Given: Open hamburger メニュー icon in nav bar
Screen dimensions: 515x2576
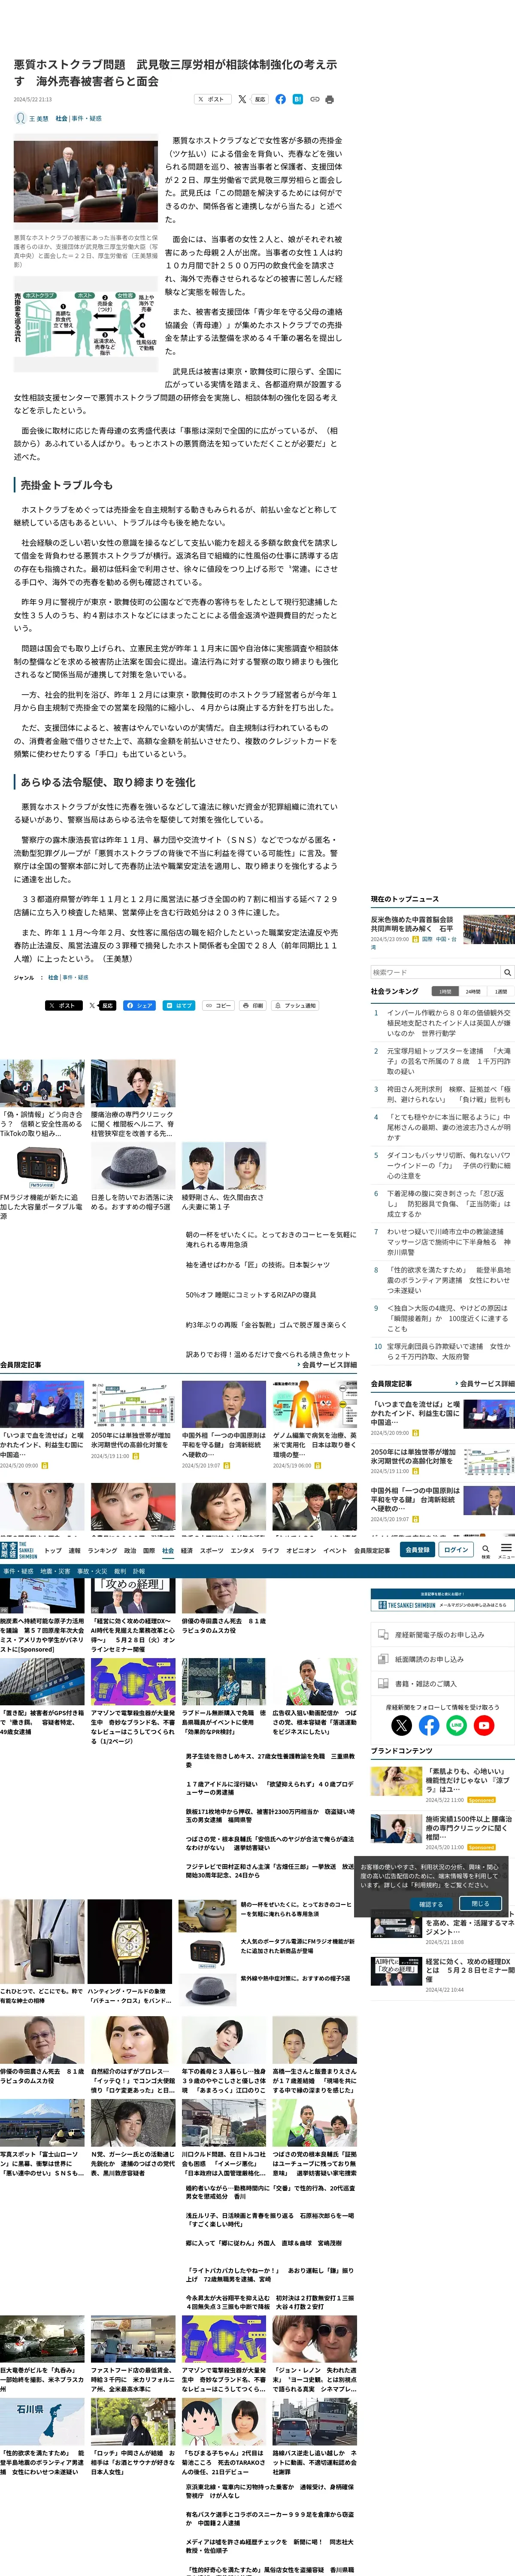Looking at the screenshot, I should click(506, 1549).
